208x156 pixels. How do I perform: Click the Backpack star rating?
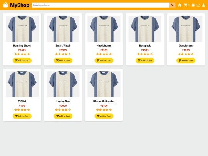[x=145, y=54]
